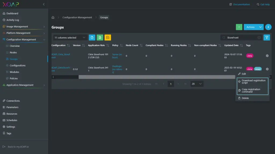The width and height of the screenshot is (275, 154).
Task: Open the blue info button next to Actions
Action: pyautogui.click(x=268, y=27)
